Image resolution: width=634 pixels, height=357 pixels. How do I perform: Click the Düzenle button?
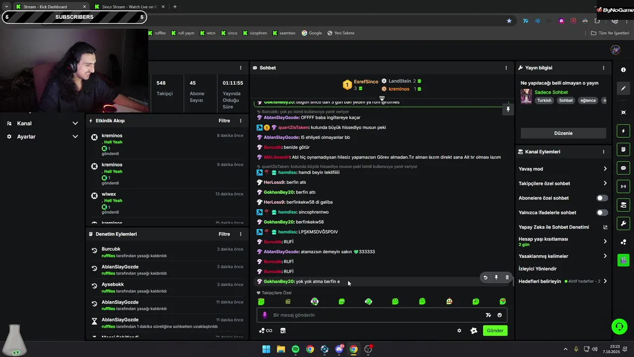click(563, 133)
